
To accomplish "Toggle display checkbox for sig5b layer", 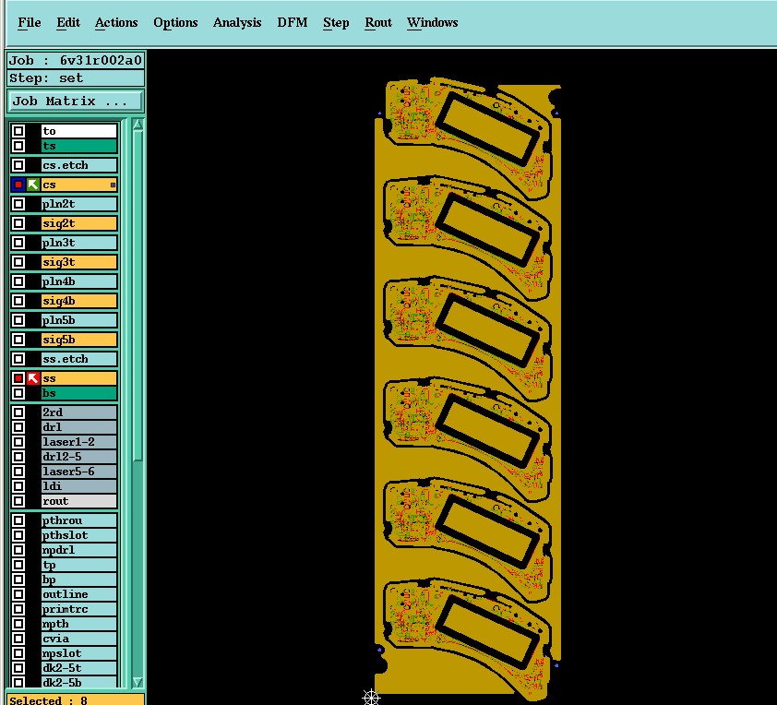I will click(18, 340).
